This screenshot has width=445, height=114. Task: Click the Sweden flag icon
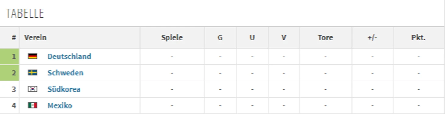coord(33,73)
